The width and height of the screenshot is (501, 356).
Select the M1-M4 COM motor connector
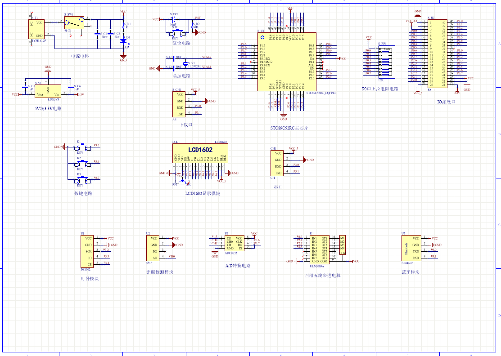click(343, 245)
